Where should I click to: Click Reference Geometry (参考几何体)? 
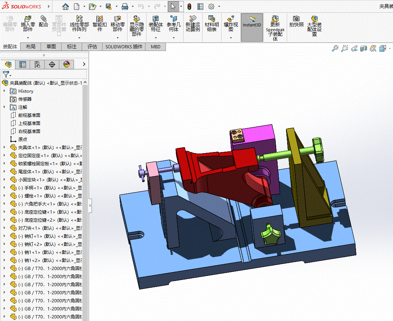174,24
